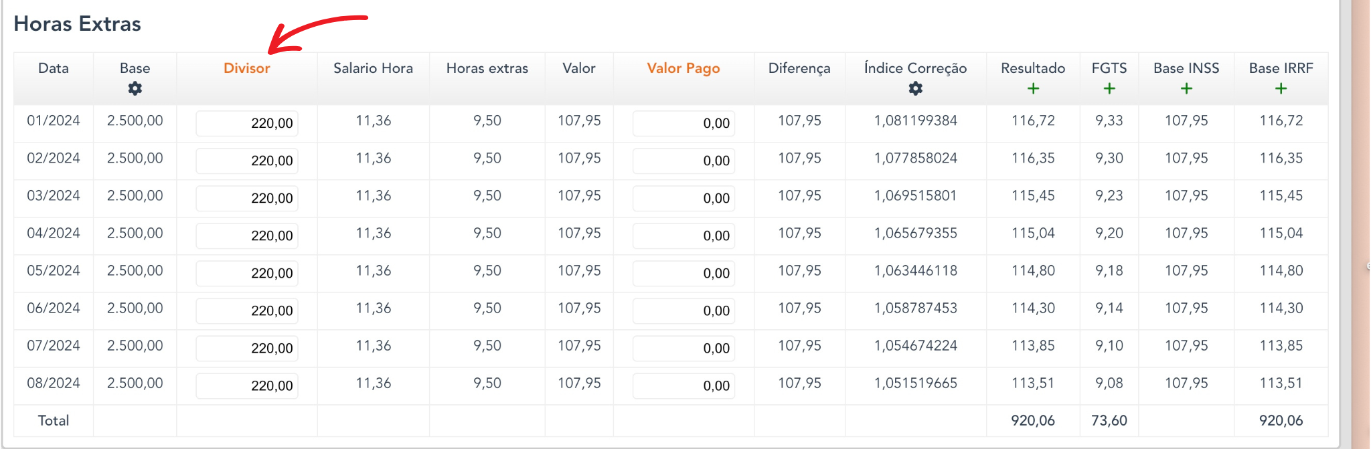This screenshot has height=449, width=1371.
Task: Edit Valor Pago field for 06/2024
Action: (x=683, y=310)
